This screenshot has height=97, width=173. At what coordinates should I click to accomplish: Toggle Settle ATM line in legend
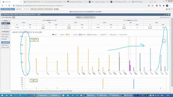(x=102, y=35)
